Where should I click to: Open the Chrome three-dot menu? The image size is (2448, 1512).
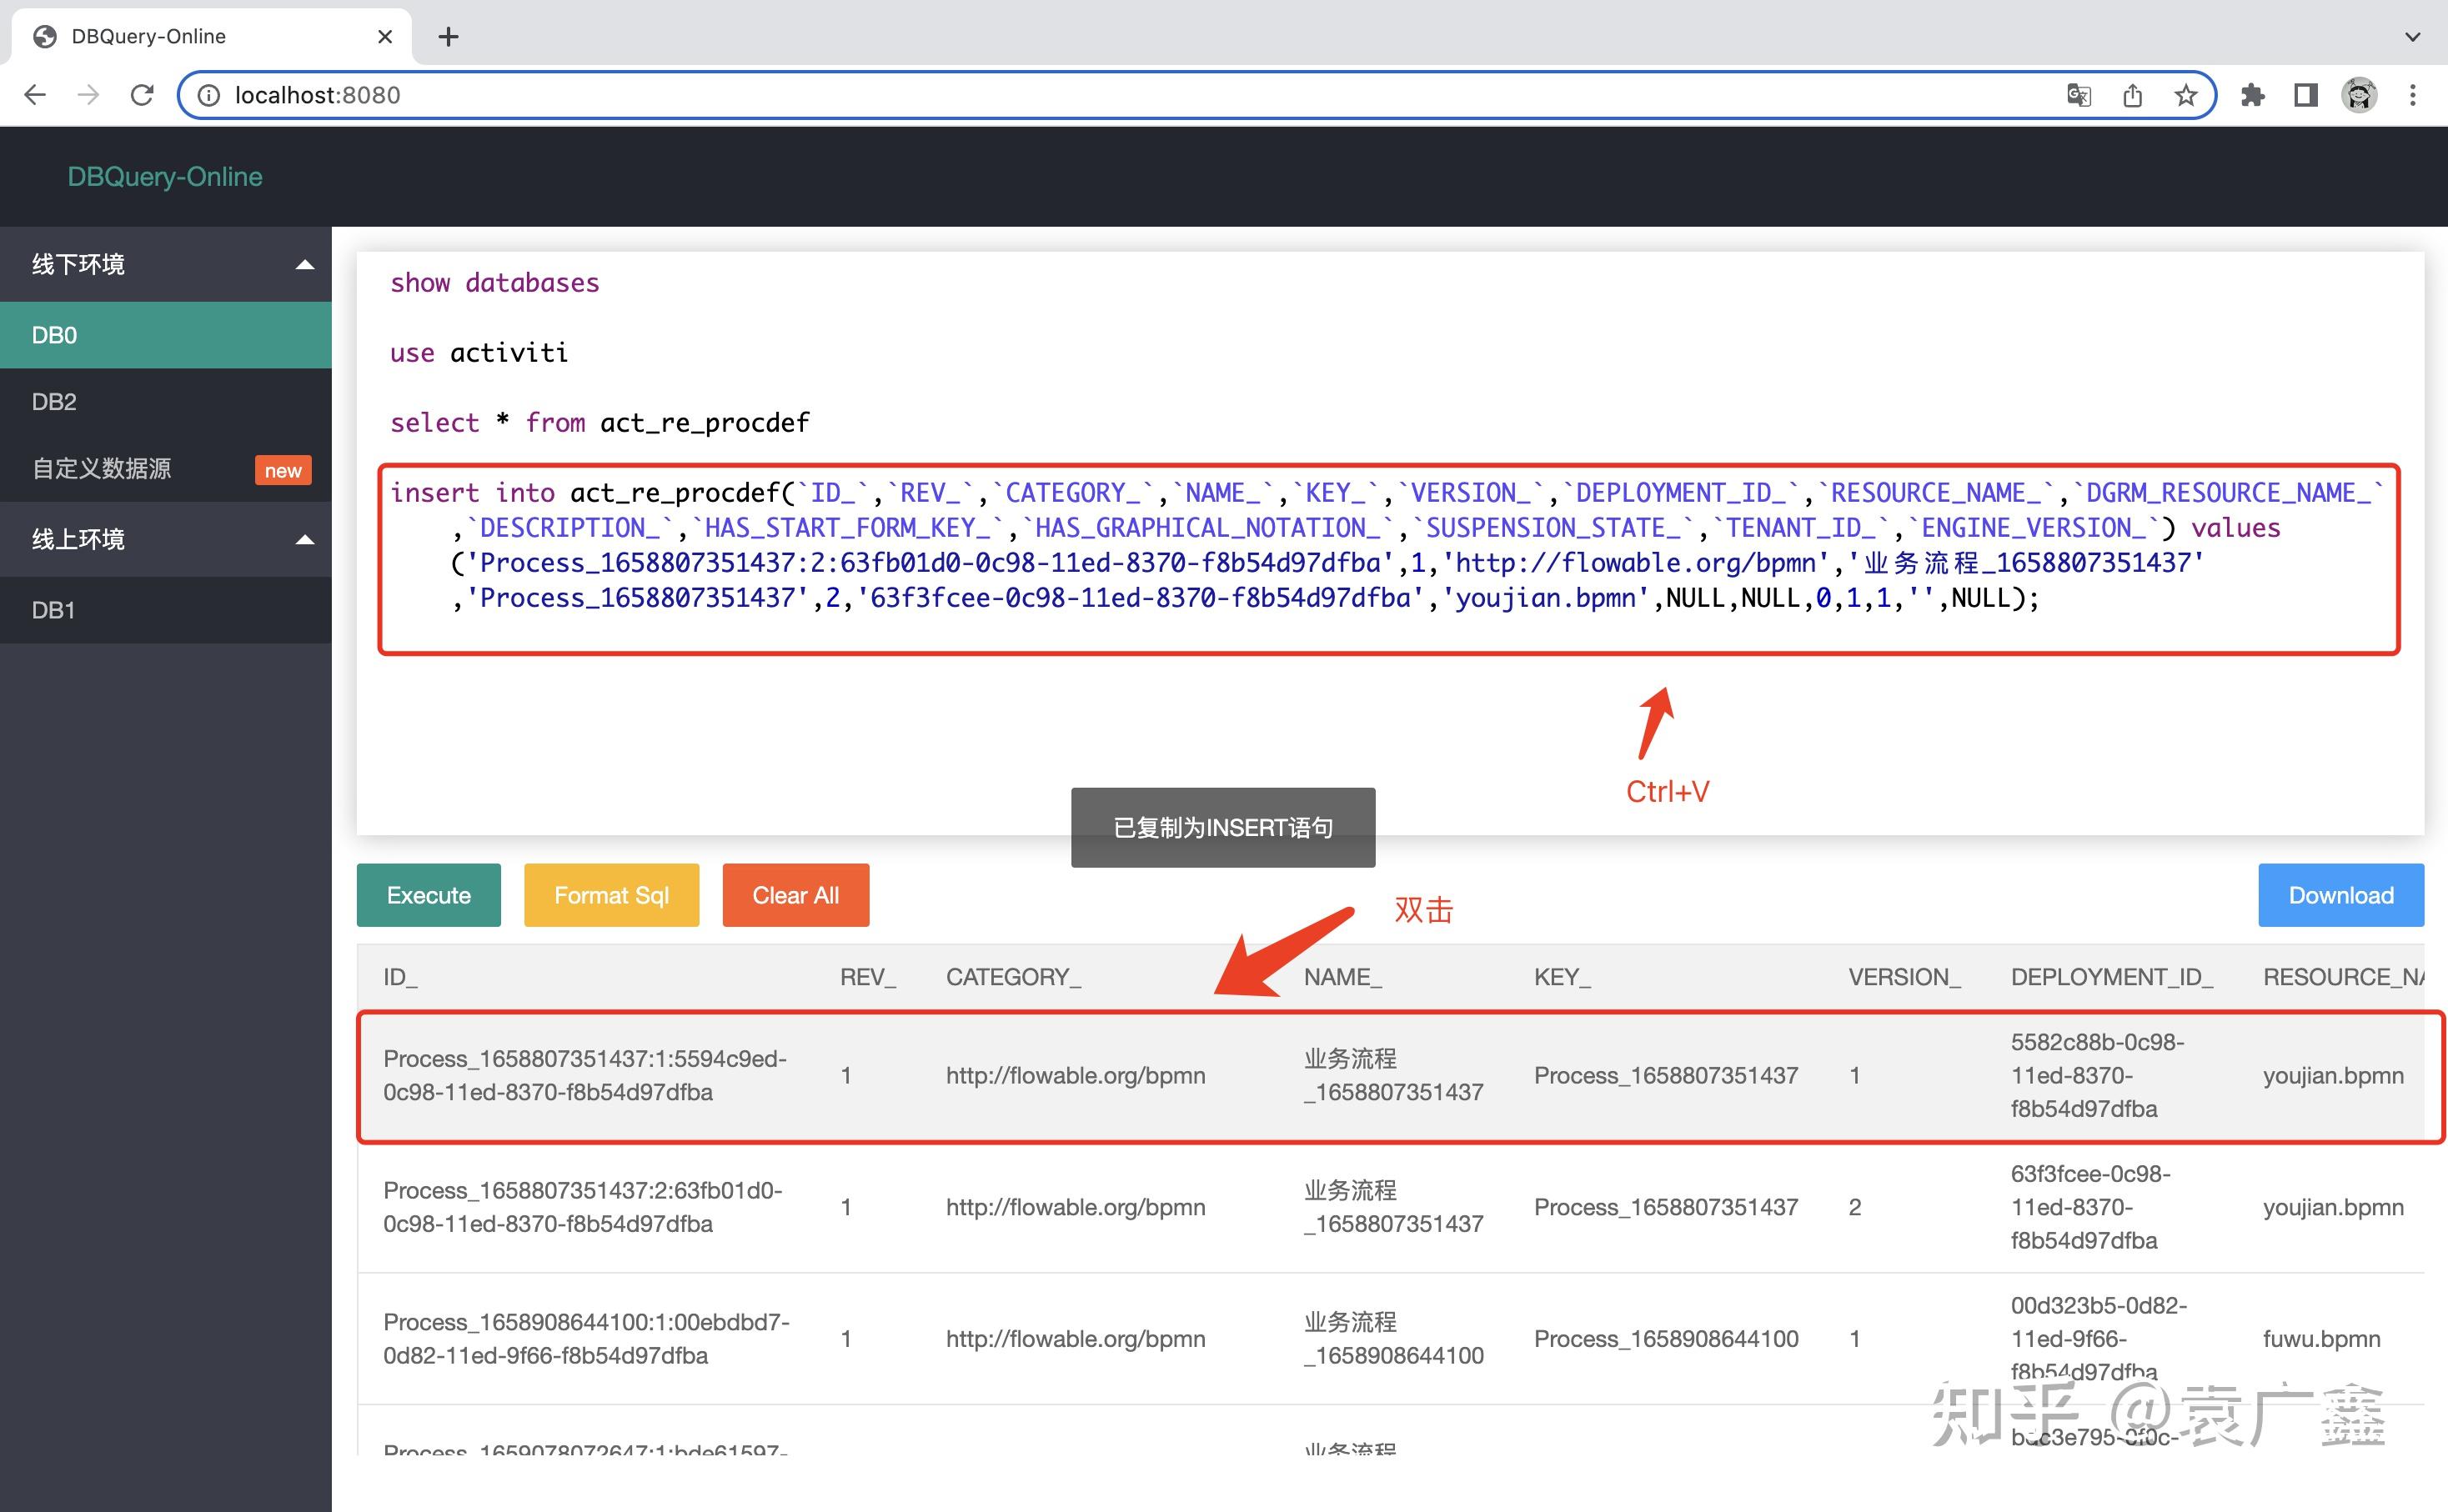(x=2412, y=95)
